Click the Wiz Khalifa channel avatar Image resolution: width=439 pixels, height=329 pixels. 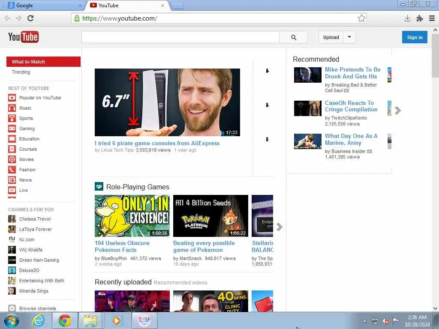12,250
